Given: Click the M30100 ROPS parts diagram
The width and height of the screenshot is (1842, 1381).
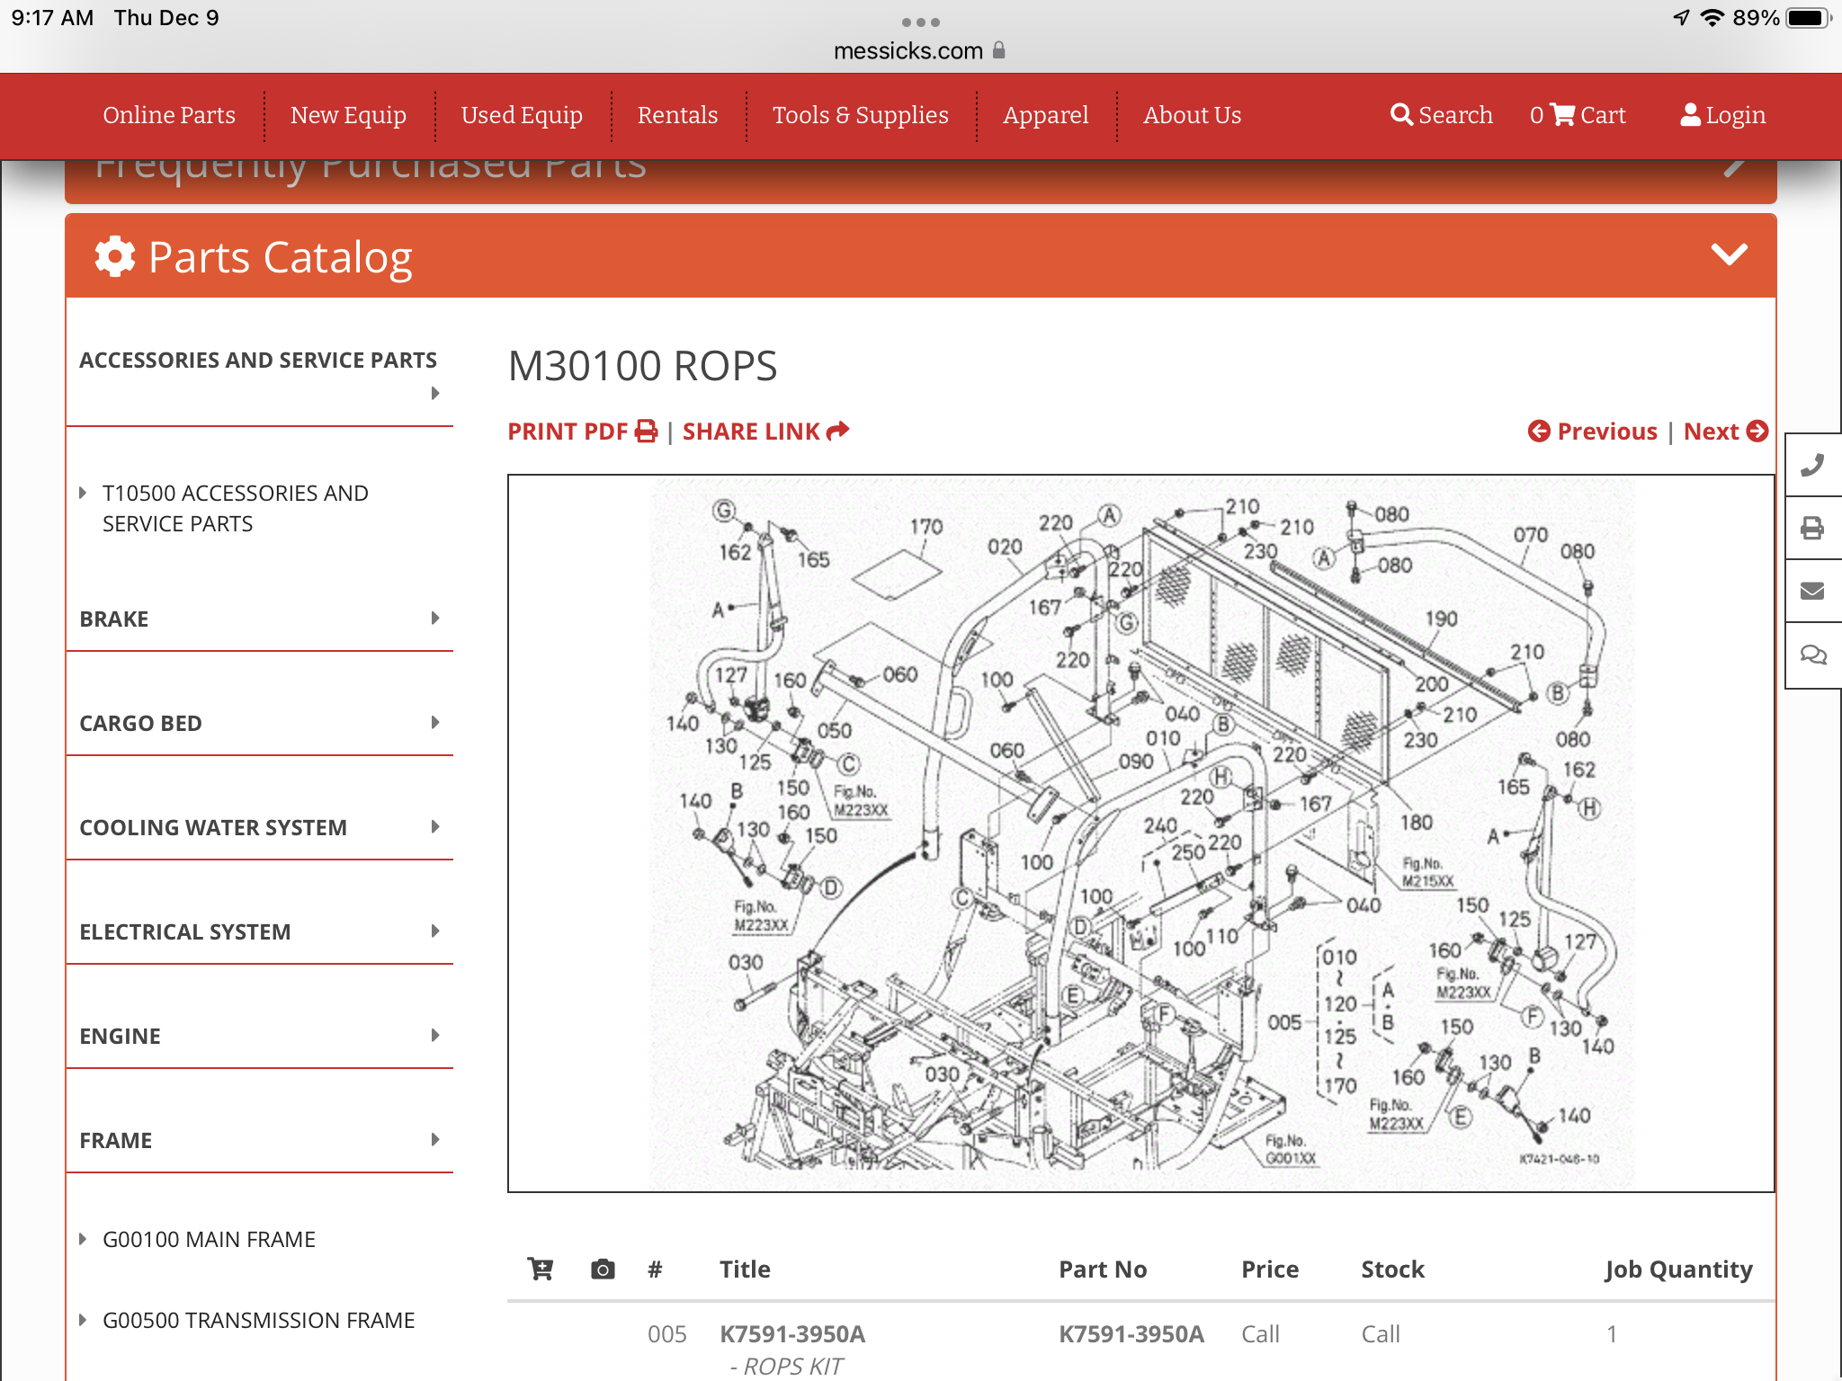Looking at the screenshot, I should 1140,833.
